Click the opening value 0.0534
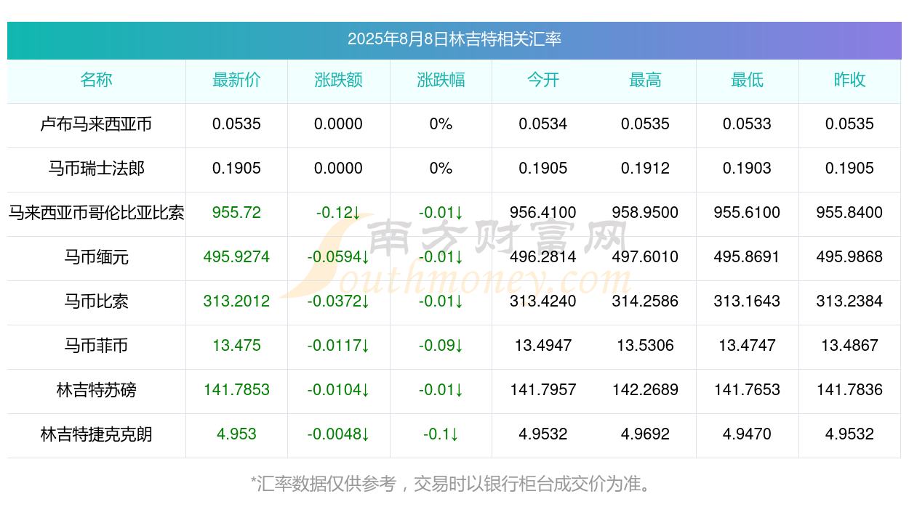909x507 pixels. pos(543,124)
